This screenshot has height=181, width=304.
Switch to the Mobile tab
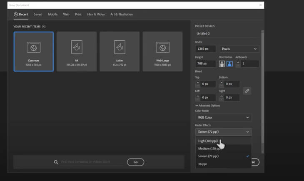click(52, 15)
